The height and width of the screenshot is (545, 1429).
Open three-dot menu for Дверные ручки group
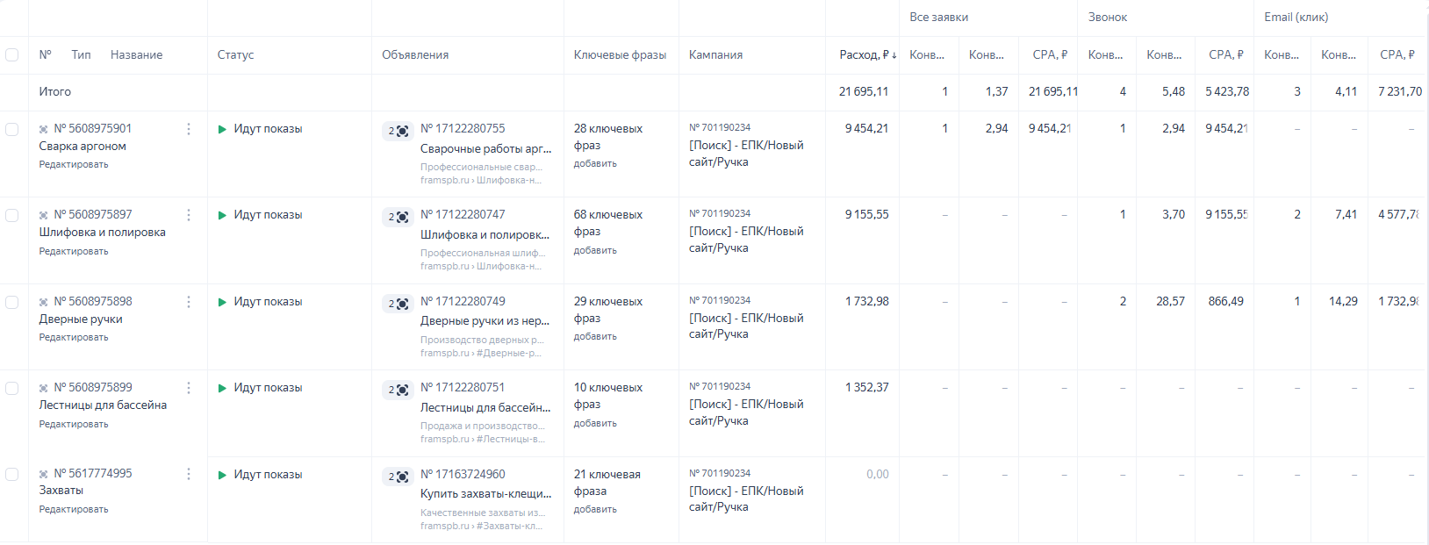point(189,302)
